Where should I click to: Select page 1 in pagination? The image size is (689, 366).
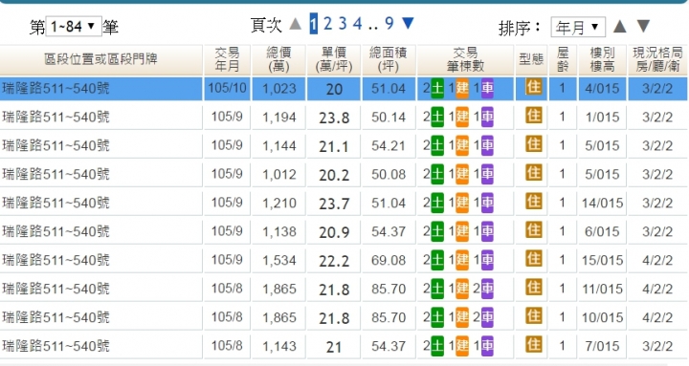pyautogui.click(x=313, y=24)
